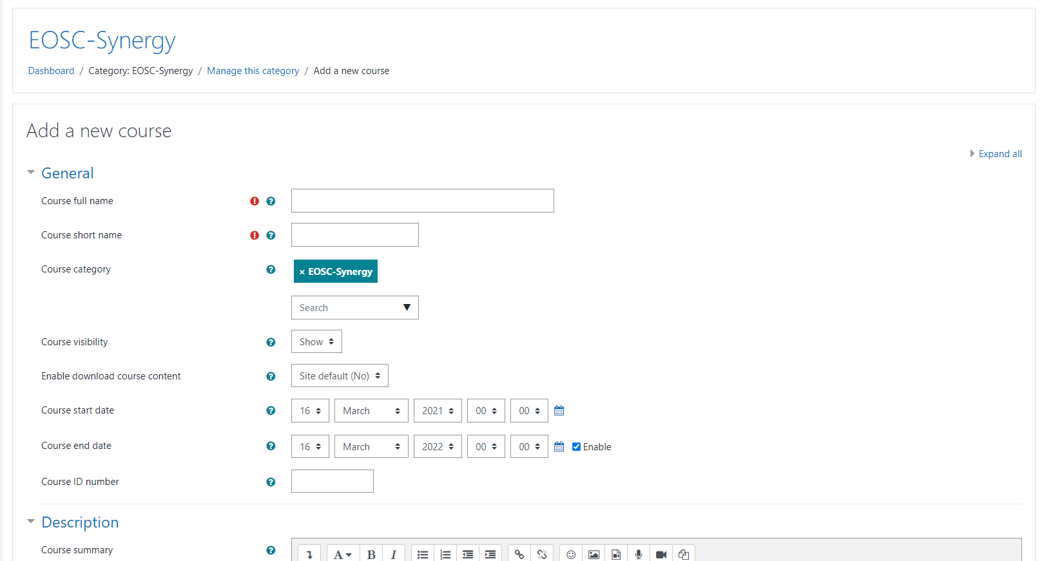The width and height of the screenshot is (1042, 561).
Task: Open the start date month dropdown
Action: pos(371,410)
